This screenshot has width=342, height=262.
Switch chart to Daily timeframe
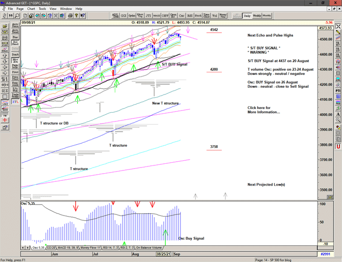(248, 16)
